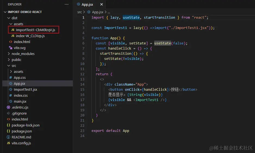Click the ESLint icon of .eslintrc.cjs

pos(8,107)
